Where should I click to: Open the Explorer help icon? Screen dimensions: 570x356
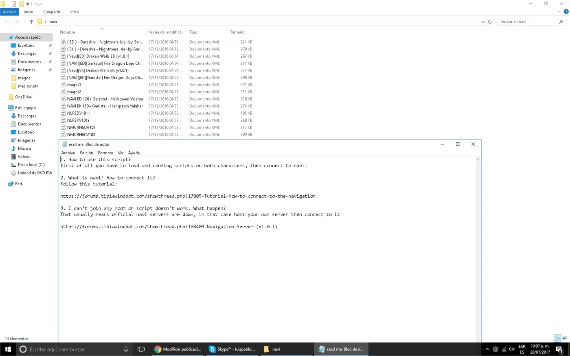[566, 11]
